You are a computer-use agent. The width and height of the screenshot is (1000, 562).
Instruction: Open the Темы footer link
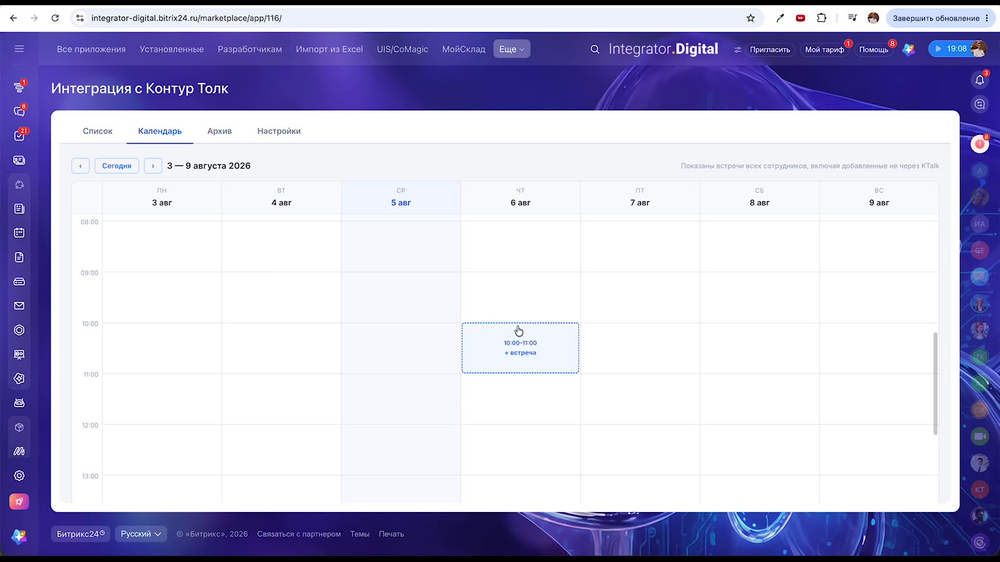tap(359, 534)
